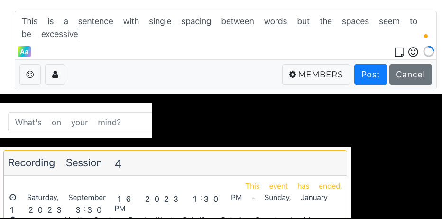Focus the "What's on your mind?" field
The image size is (442, 219).
[80, 122]
